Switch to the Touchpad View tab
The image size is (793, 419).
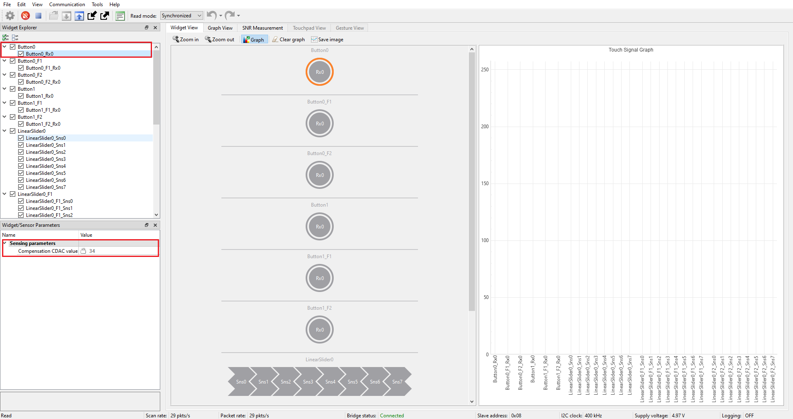click(x=309, y=28)
